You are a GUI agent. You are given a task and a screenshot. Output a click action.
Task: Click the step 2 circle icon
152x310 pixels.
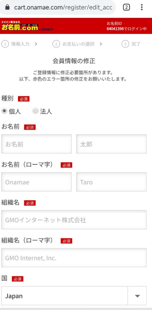56,44
